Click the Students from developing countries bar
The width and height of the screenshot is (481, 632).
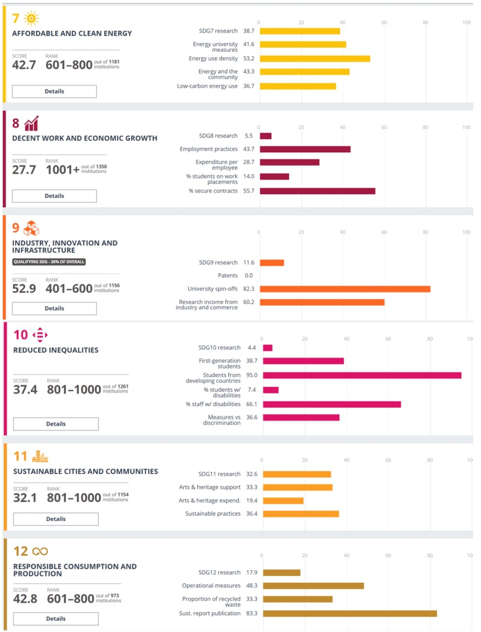click(362, 376)
